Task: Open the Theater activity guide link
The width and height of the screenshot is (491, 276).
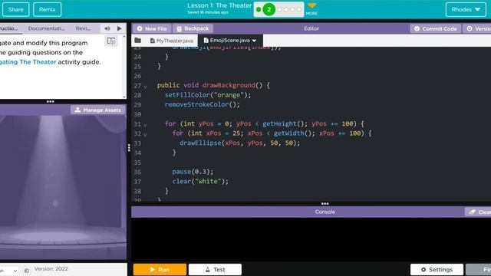Action: tap(28, 62)
